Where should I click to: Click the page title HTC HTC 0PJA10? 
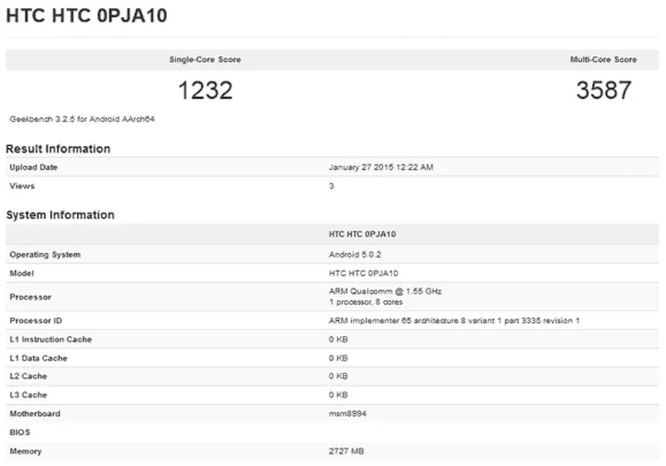click(x=87, y=16)
